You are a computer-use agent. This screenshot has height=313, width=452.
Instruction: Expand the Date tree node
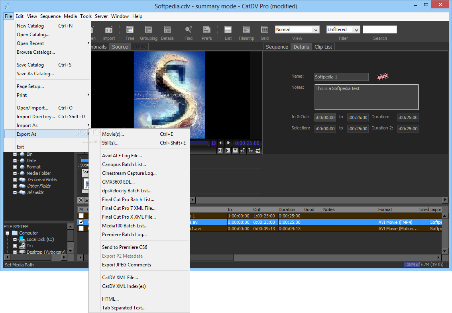pos(15,160)
